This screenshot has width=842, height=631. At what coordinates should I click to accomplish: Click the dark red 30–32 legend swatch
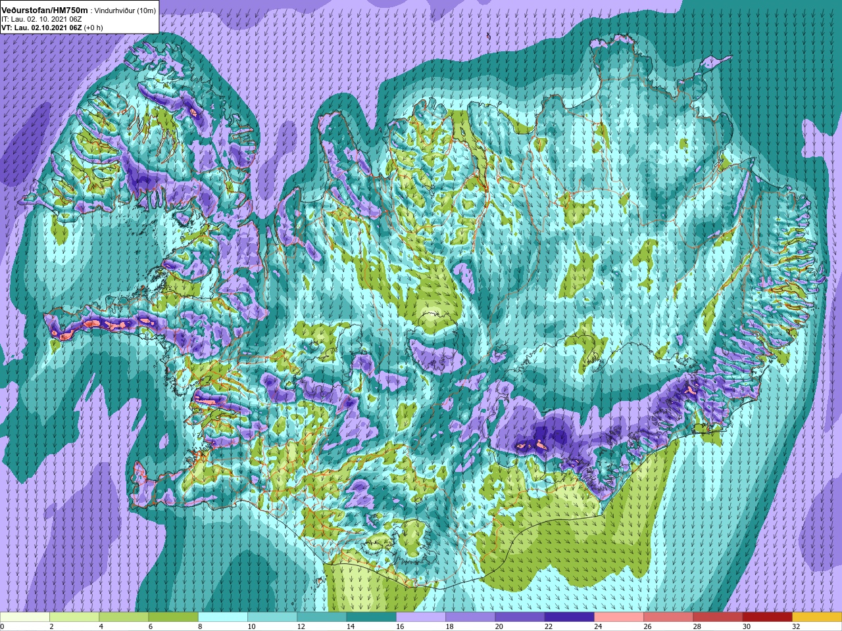[x=768, y=617]
